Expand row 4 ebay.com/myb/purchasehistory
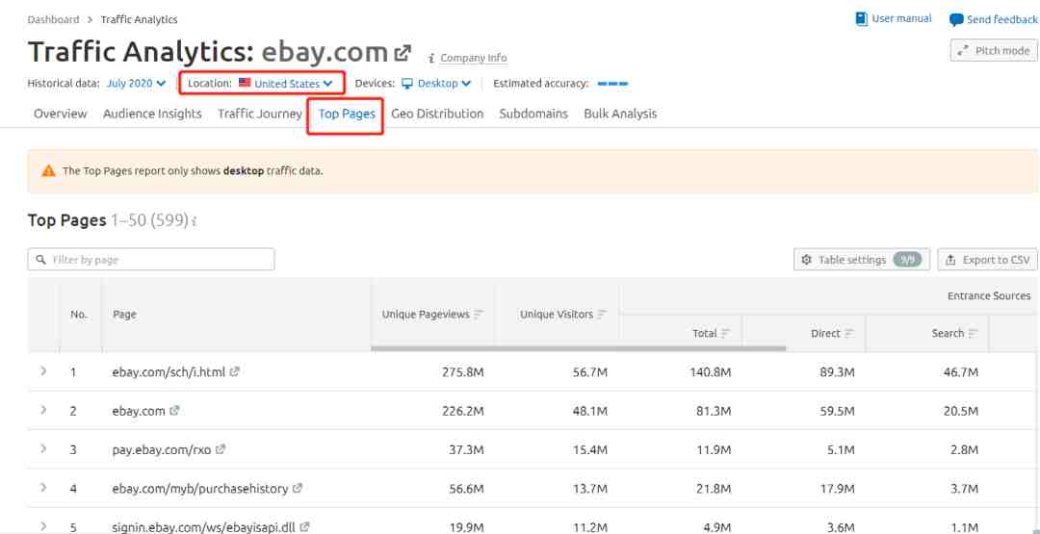 43,488
